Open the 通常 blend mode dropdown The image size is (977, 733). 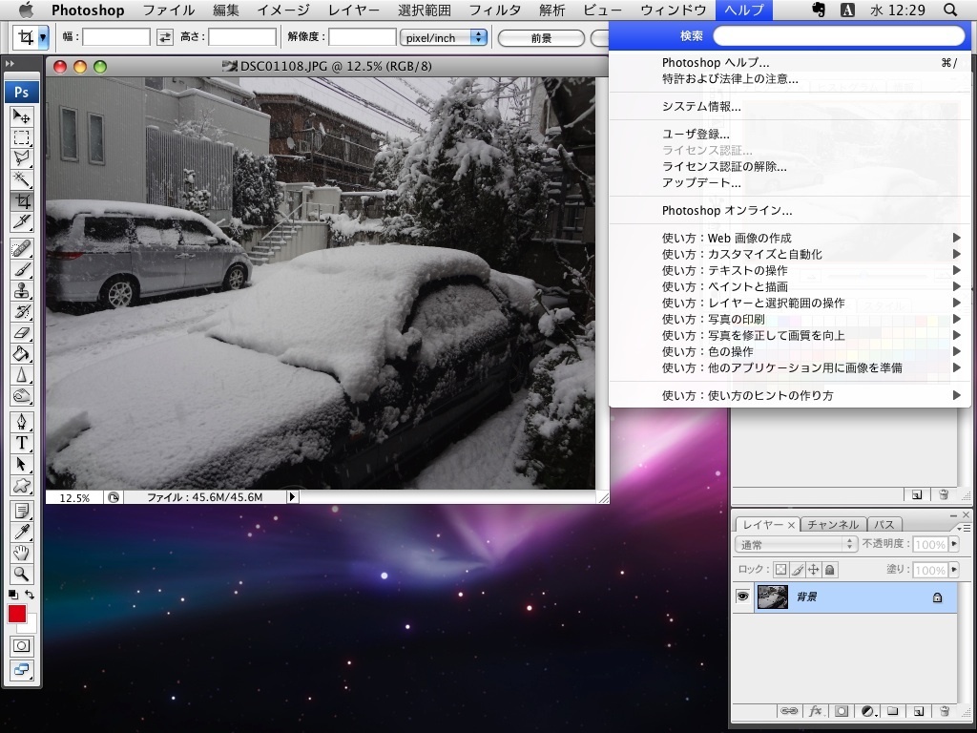[797, 544]
